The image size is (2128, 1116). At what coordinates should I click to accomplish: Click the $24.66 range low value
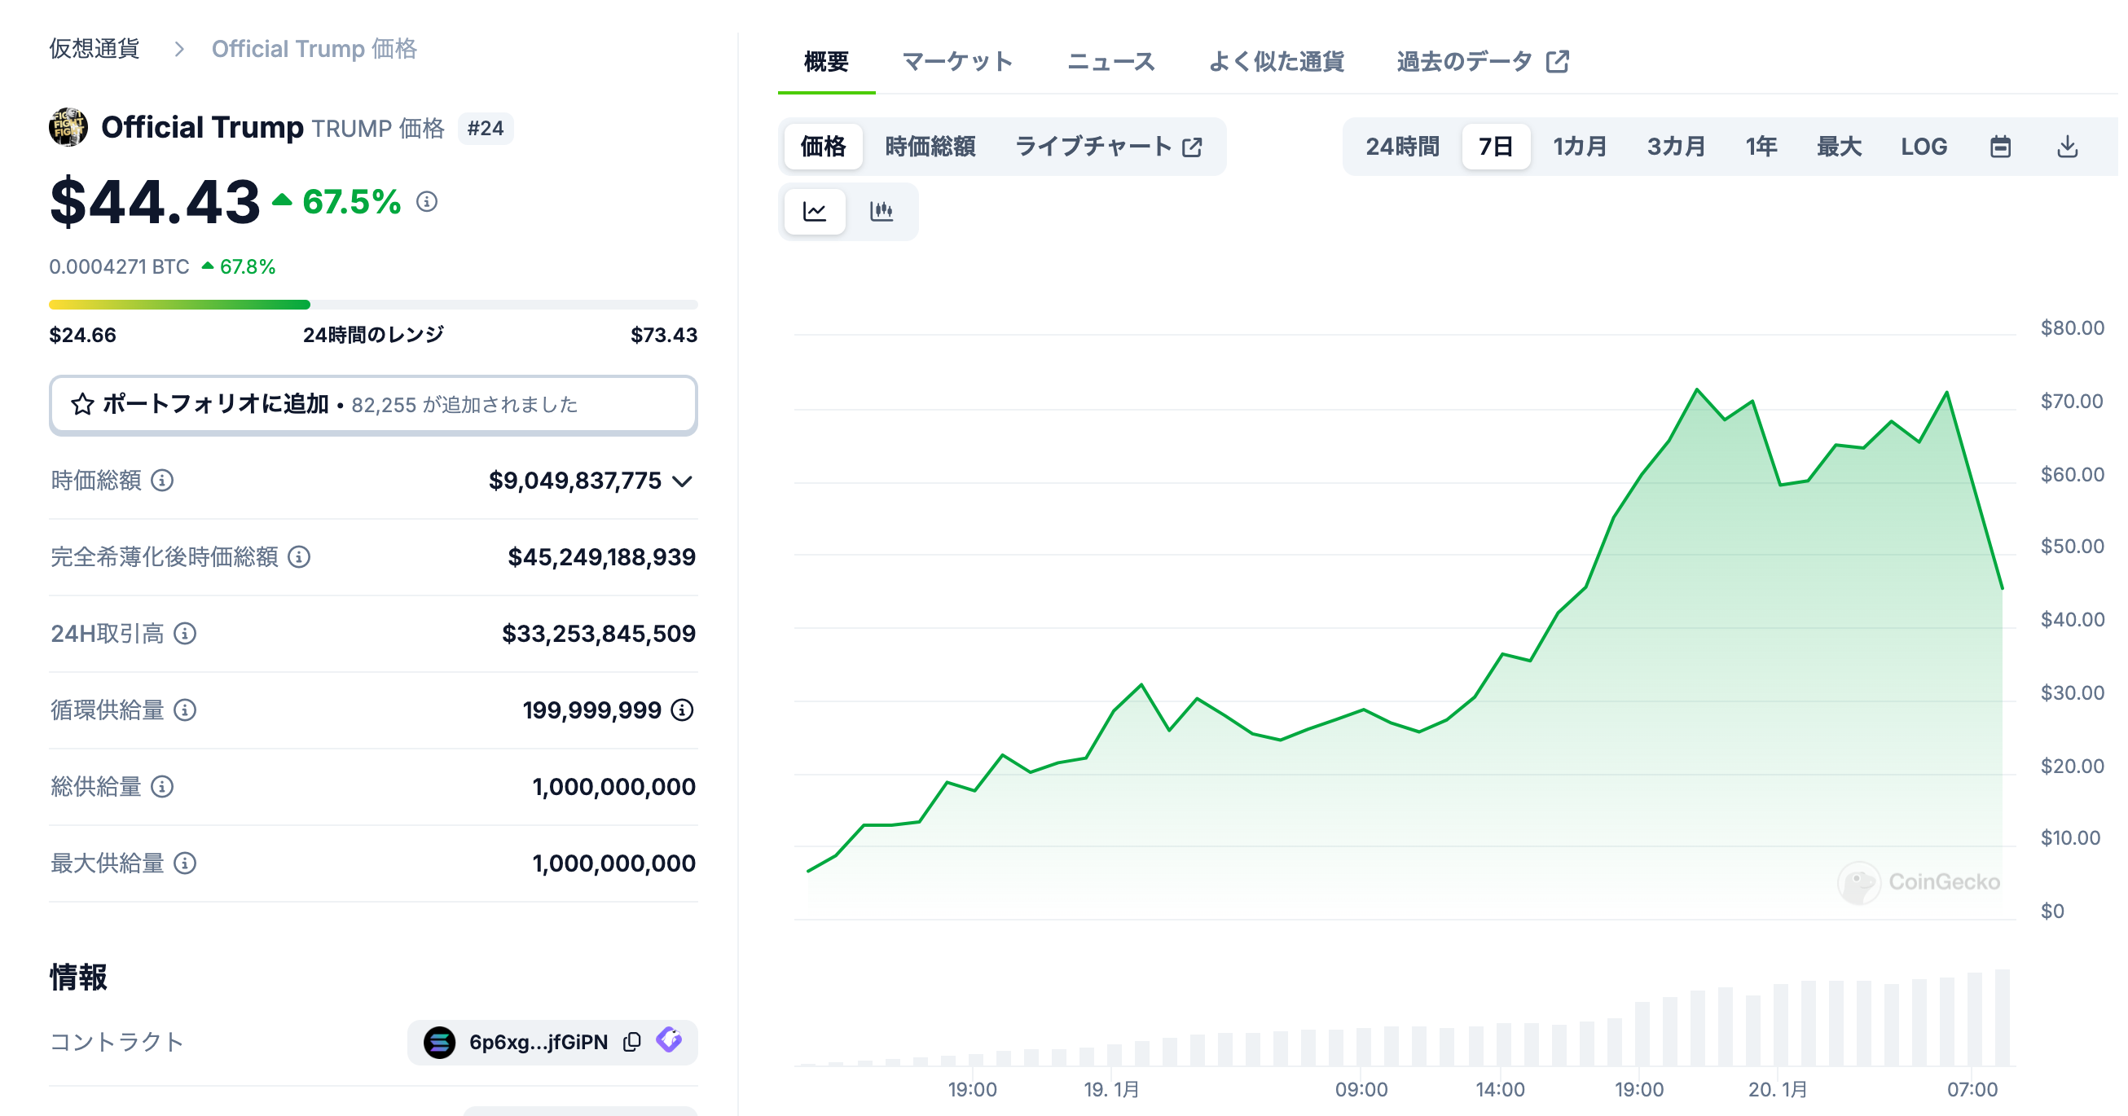[82, 335]
